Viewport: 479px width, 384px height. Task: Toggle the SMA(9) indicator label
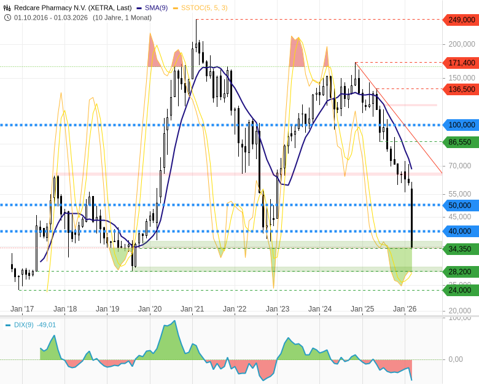click(x=157, y=8)
